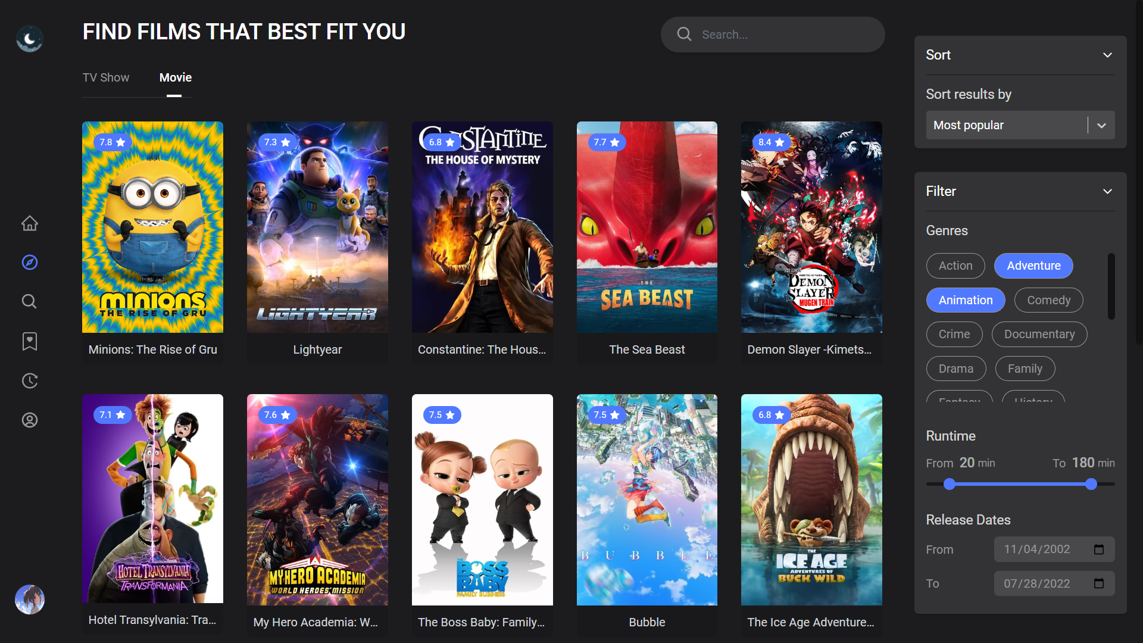Select the Movie tab
Viewport: 1143px width, 643px height.
click(x=176, y=78)
